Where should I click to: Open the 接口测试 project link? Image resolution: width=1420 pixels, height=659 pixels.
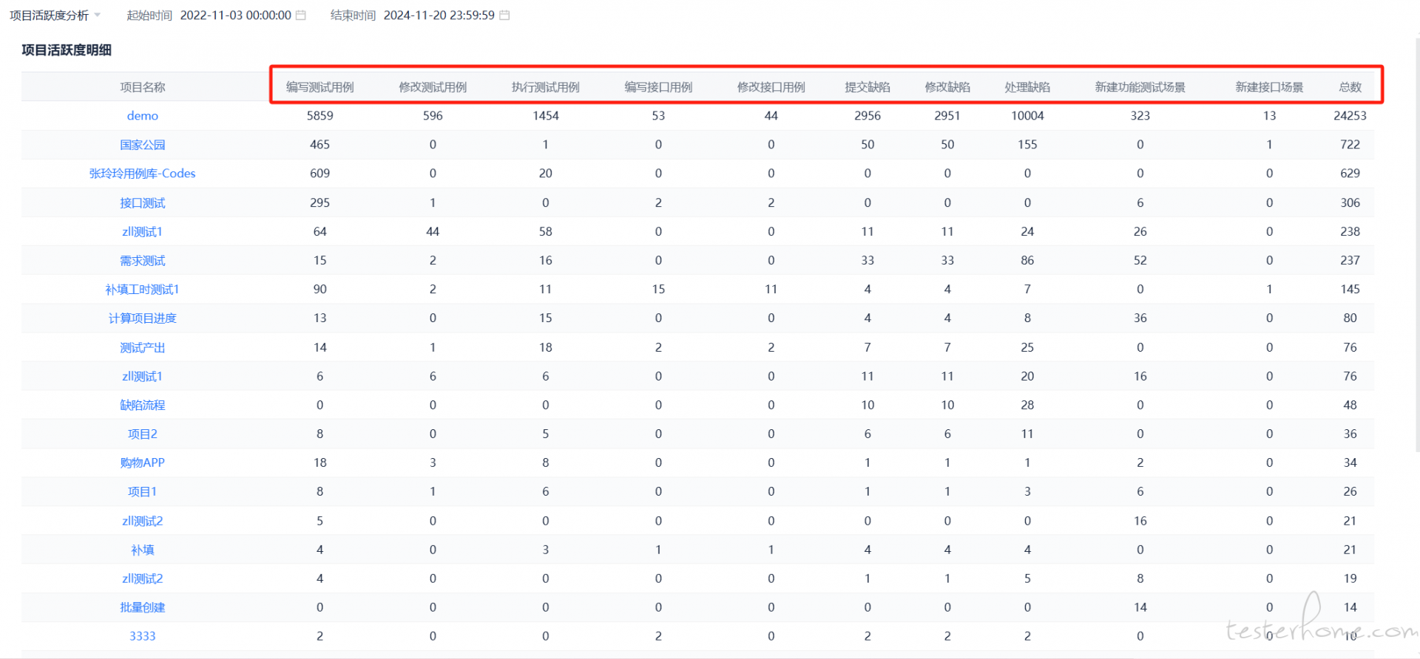[x=142, y=203]
